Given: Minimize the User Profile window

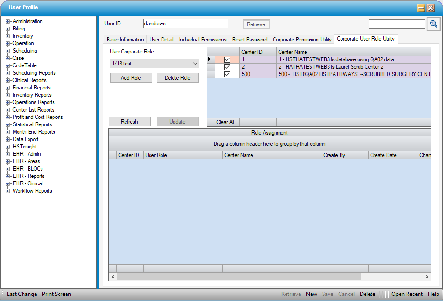Looking at the screenshot, I should (x=421, y=7).
